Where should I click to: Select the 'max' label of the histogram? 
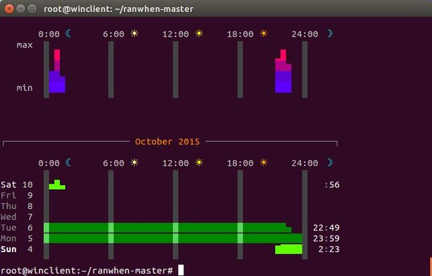point(25,45)
